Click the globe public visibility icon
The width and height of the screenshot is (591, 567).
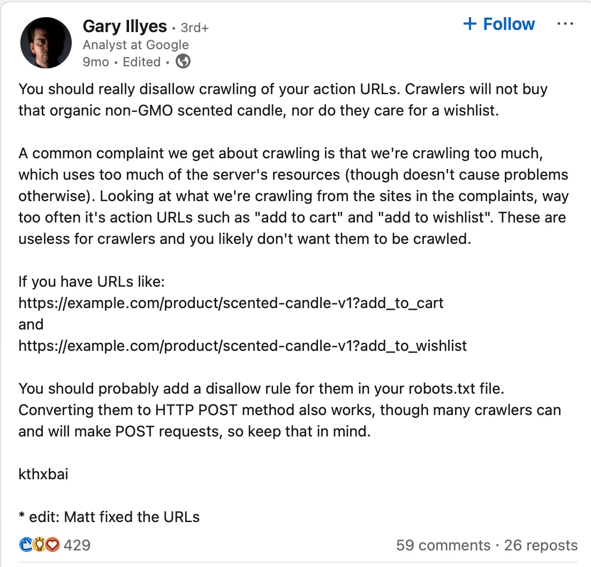pos(182,62)
